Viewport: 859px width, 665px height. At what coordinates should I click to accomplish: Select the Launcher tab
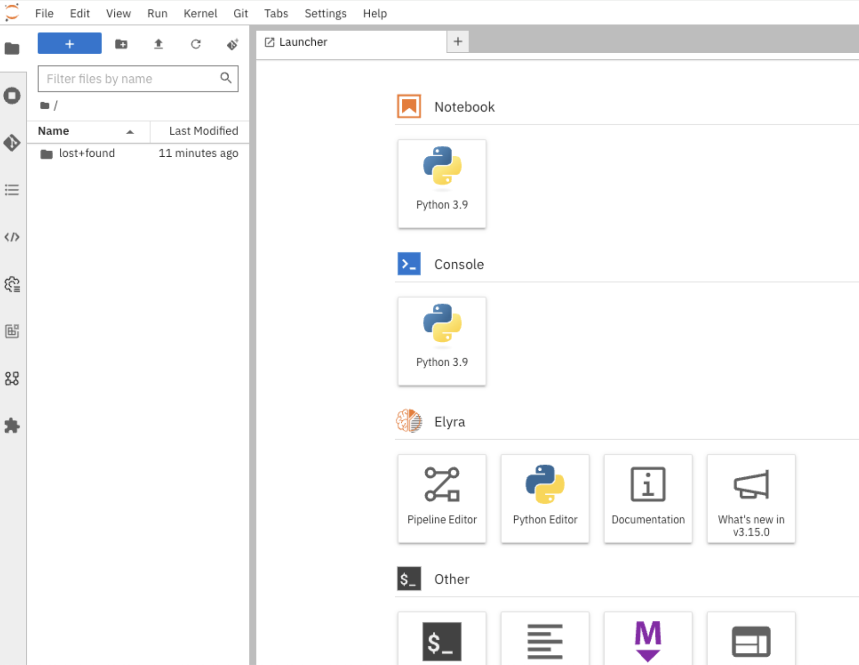click(351, 42)
